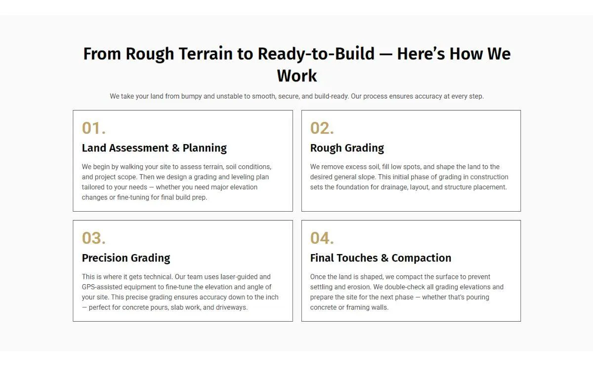The height and width of the screenshot is (370, 593).
Task: Click the gold '03.' step number
Action: (x=94, y=238)
